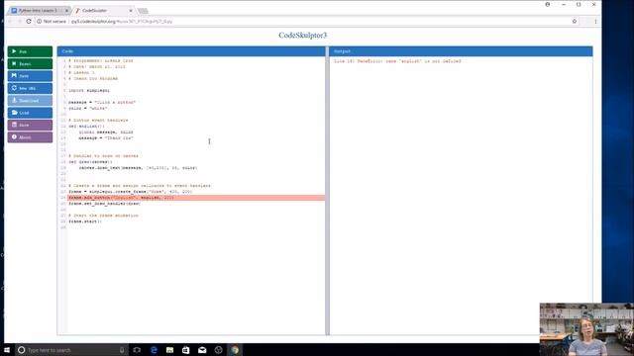Viewport: 634px width, 356px height.
Task: Open the purple About button
Action: pyautogui.click(x=30, y=137)
